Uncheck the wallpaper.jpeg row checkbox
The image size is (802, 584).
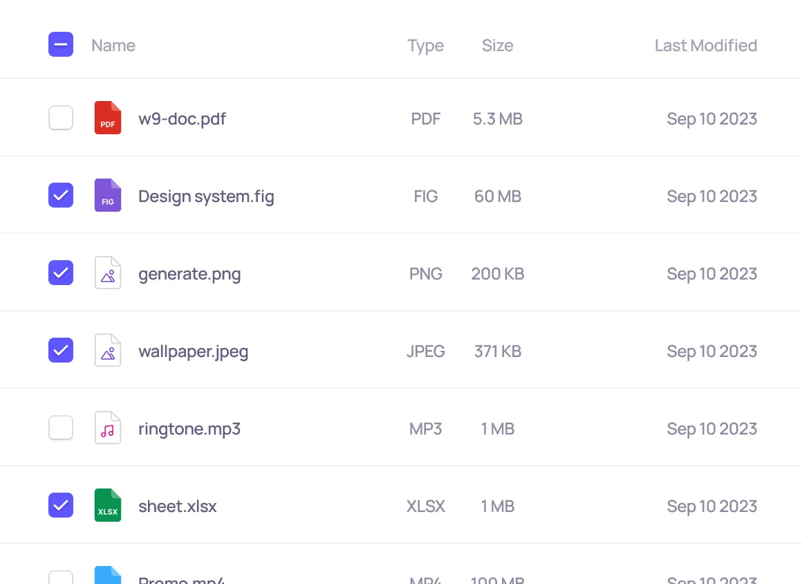coord(61,351)
